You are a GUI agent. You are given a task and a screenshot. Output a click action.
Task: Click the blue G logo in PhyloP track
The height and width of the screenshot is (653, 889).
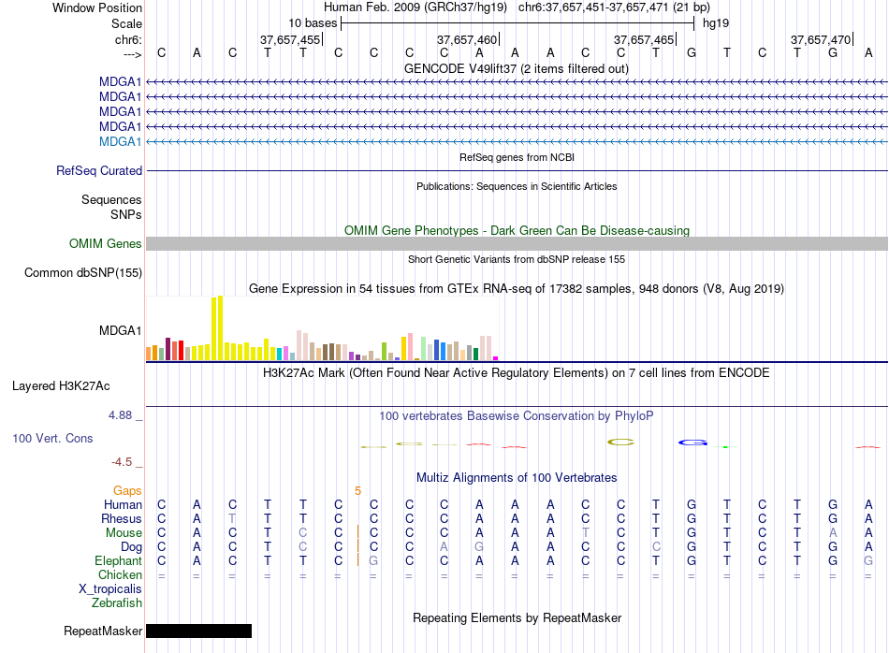[692, 443]
